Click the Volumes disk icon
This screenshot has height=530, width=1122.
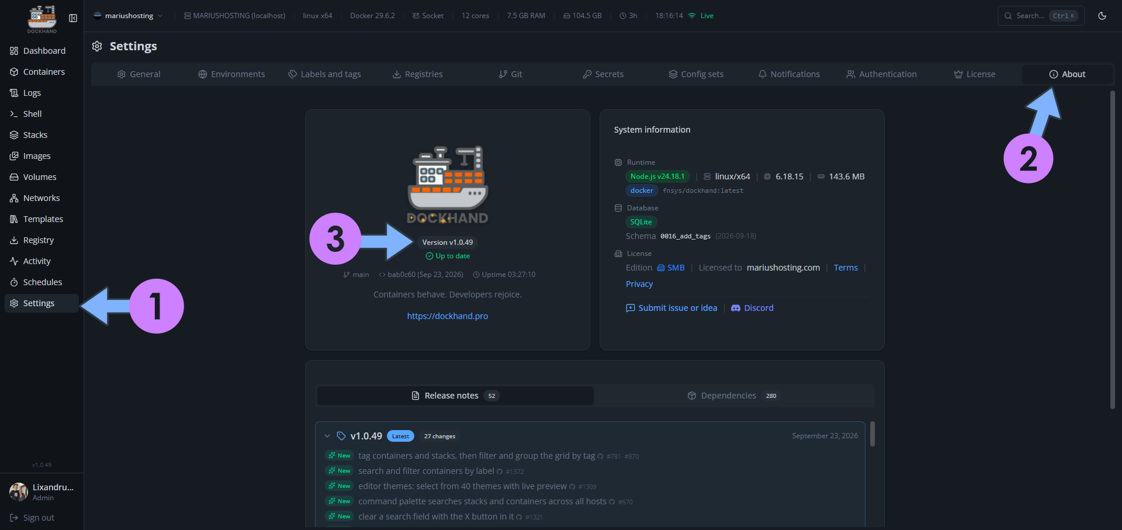(14, 177)
